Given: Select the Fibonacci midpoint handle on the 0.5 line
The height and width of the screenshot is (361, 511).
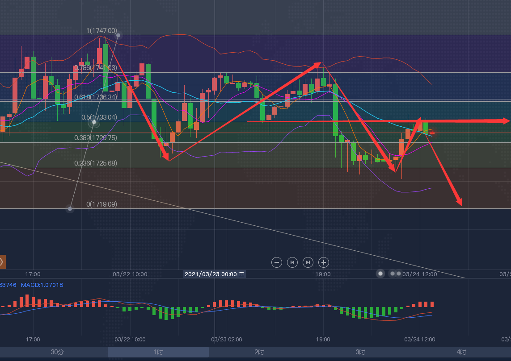Looking at the screenshot, I should pos(94,122).
